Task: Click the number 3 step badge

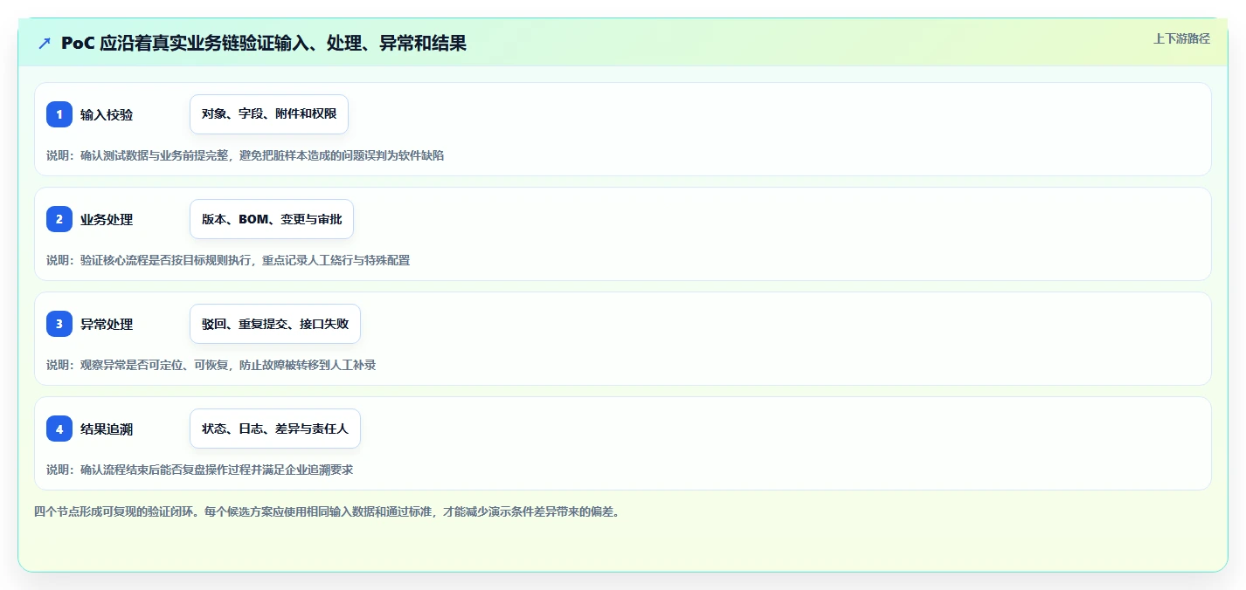Action: pyautogui.click(x=59, y=324)
